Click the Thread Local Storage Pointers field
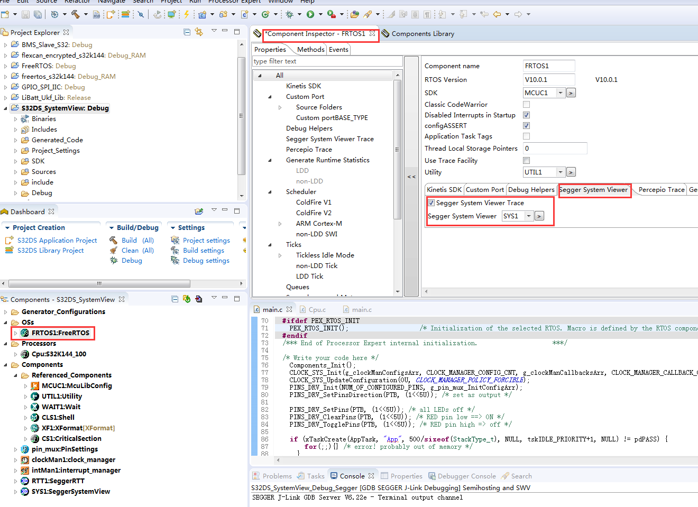The width and height of the screenshot is (698, 507). click(555, 149)
